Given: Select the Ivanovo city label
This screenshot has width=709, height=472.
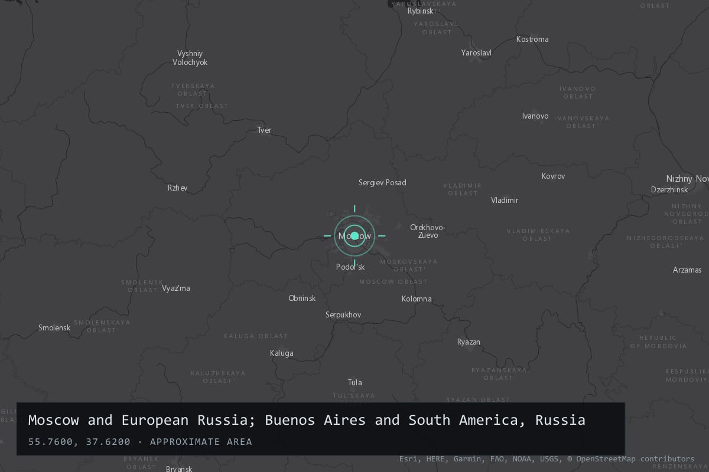Looking at the screenshot, I should (x=535, y=116).
